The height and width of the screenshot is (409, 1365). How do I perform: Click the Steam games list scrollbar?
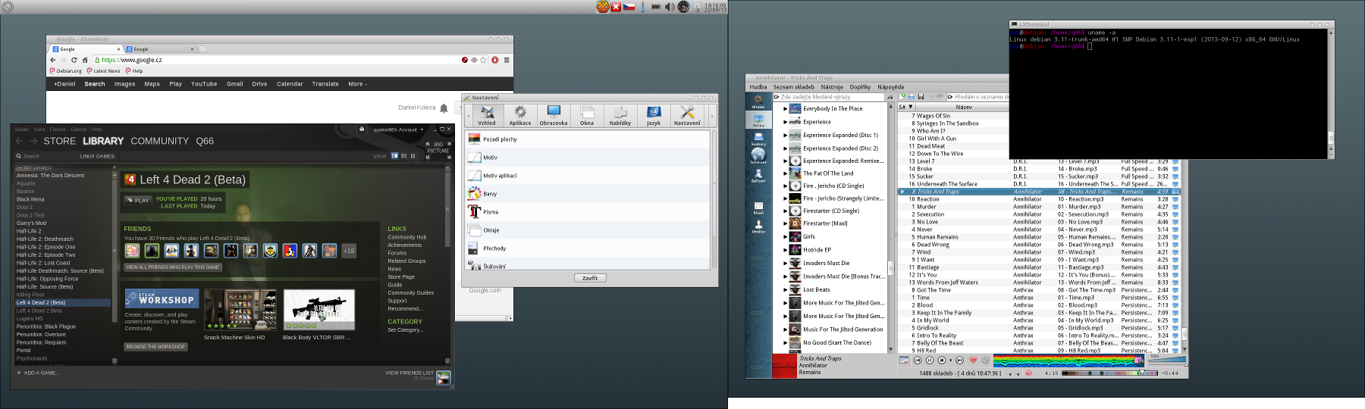[115, 250]
